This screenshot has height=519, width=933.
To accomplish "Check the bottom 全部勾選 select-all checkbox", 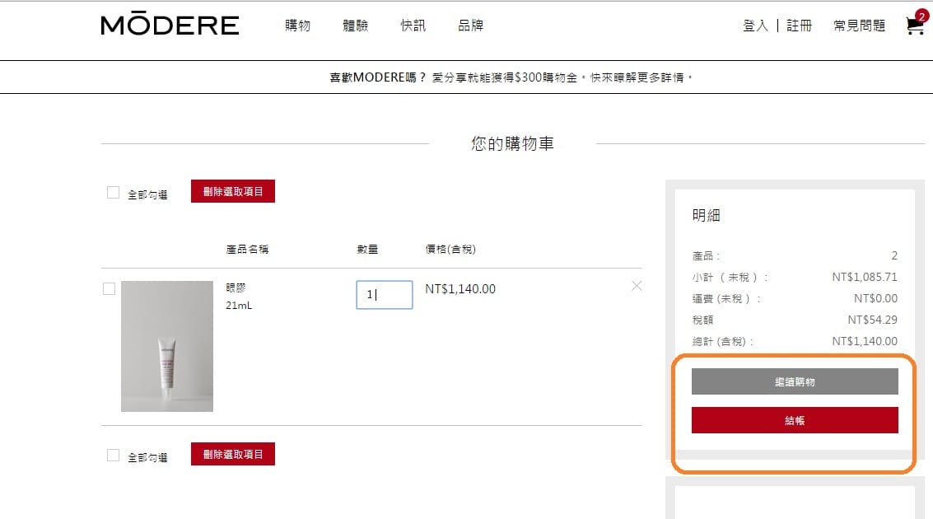I will [x=113, y=454].
